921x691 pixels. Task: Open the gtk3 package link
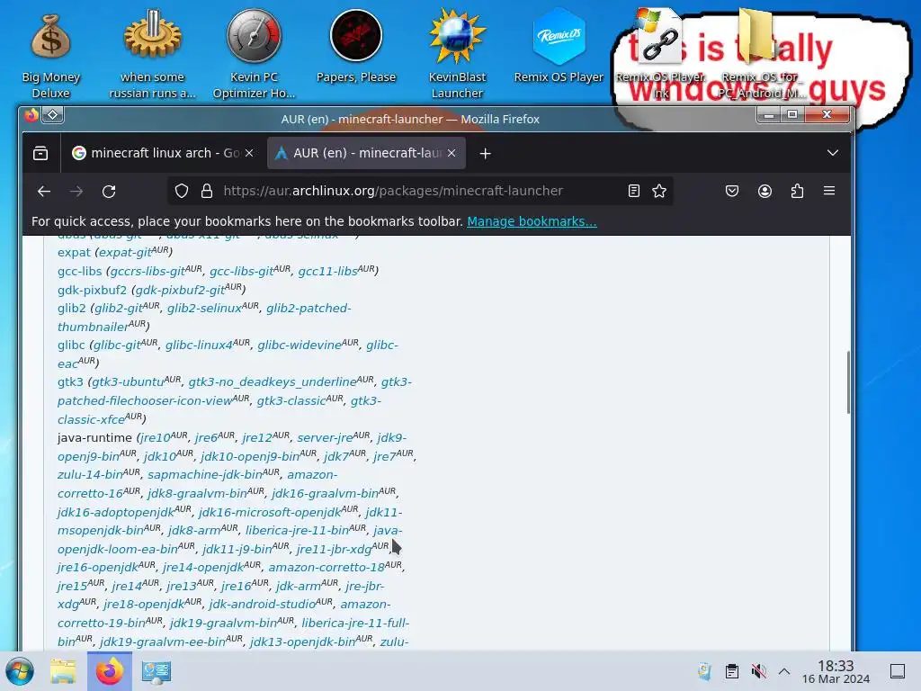[x=70, y=381]
